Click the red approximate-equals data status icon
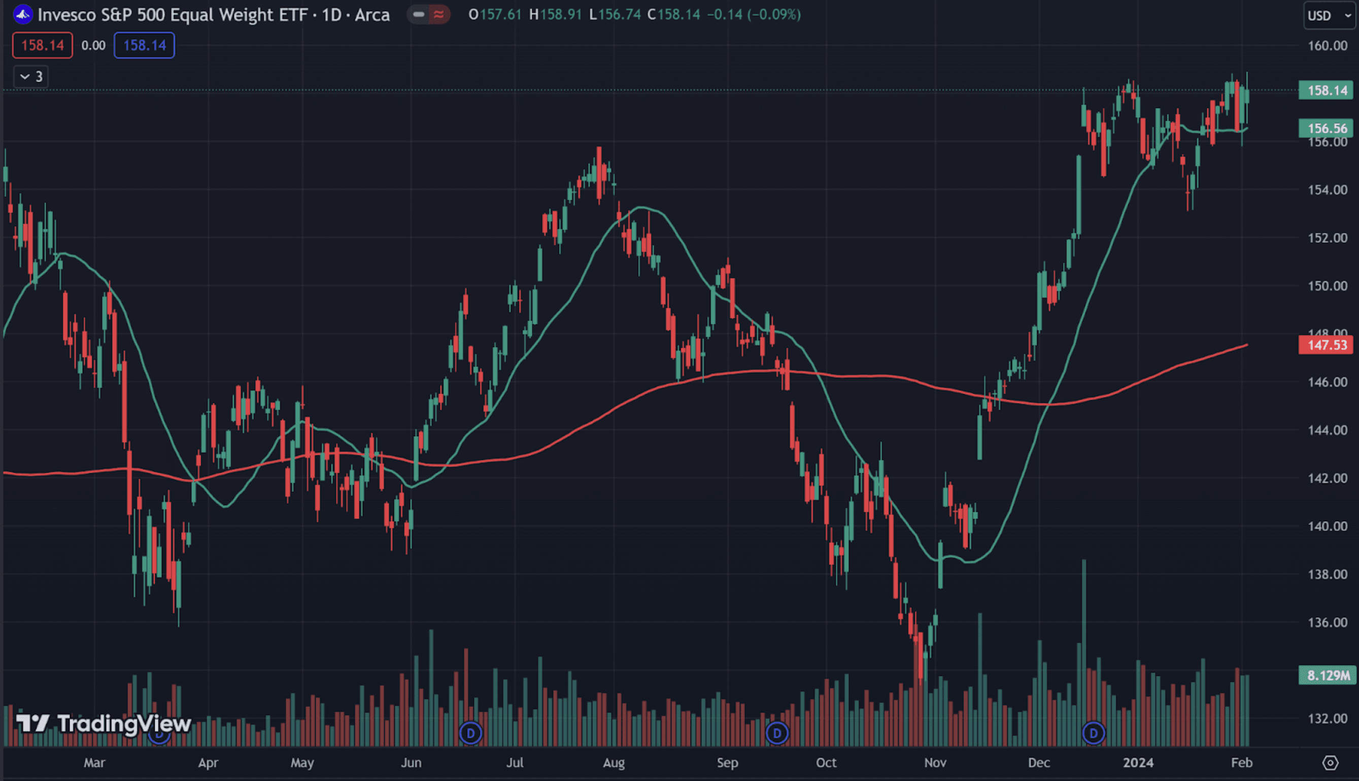 [438, 15]
